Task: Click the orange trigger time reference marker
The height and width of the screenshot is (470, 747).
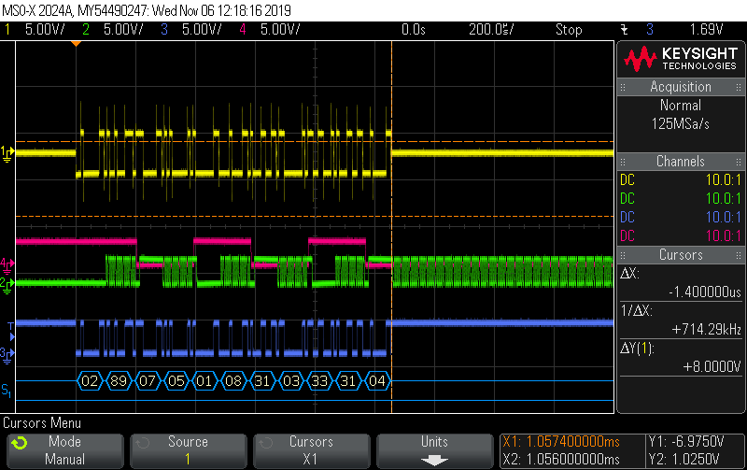Action: coord(76,44)
